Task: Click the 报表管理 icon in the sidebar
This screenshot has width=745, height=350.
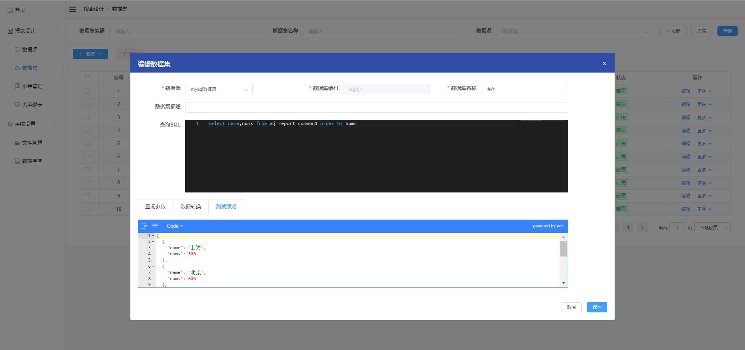Action: (17, 86)
